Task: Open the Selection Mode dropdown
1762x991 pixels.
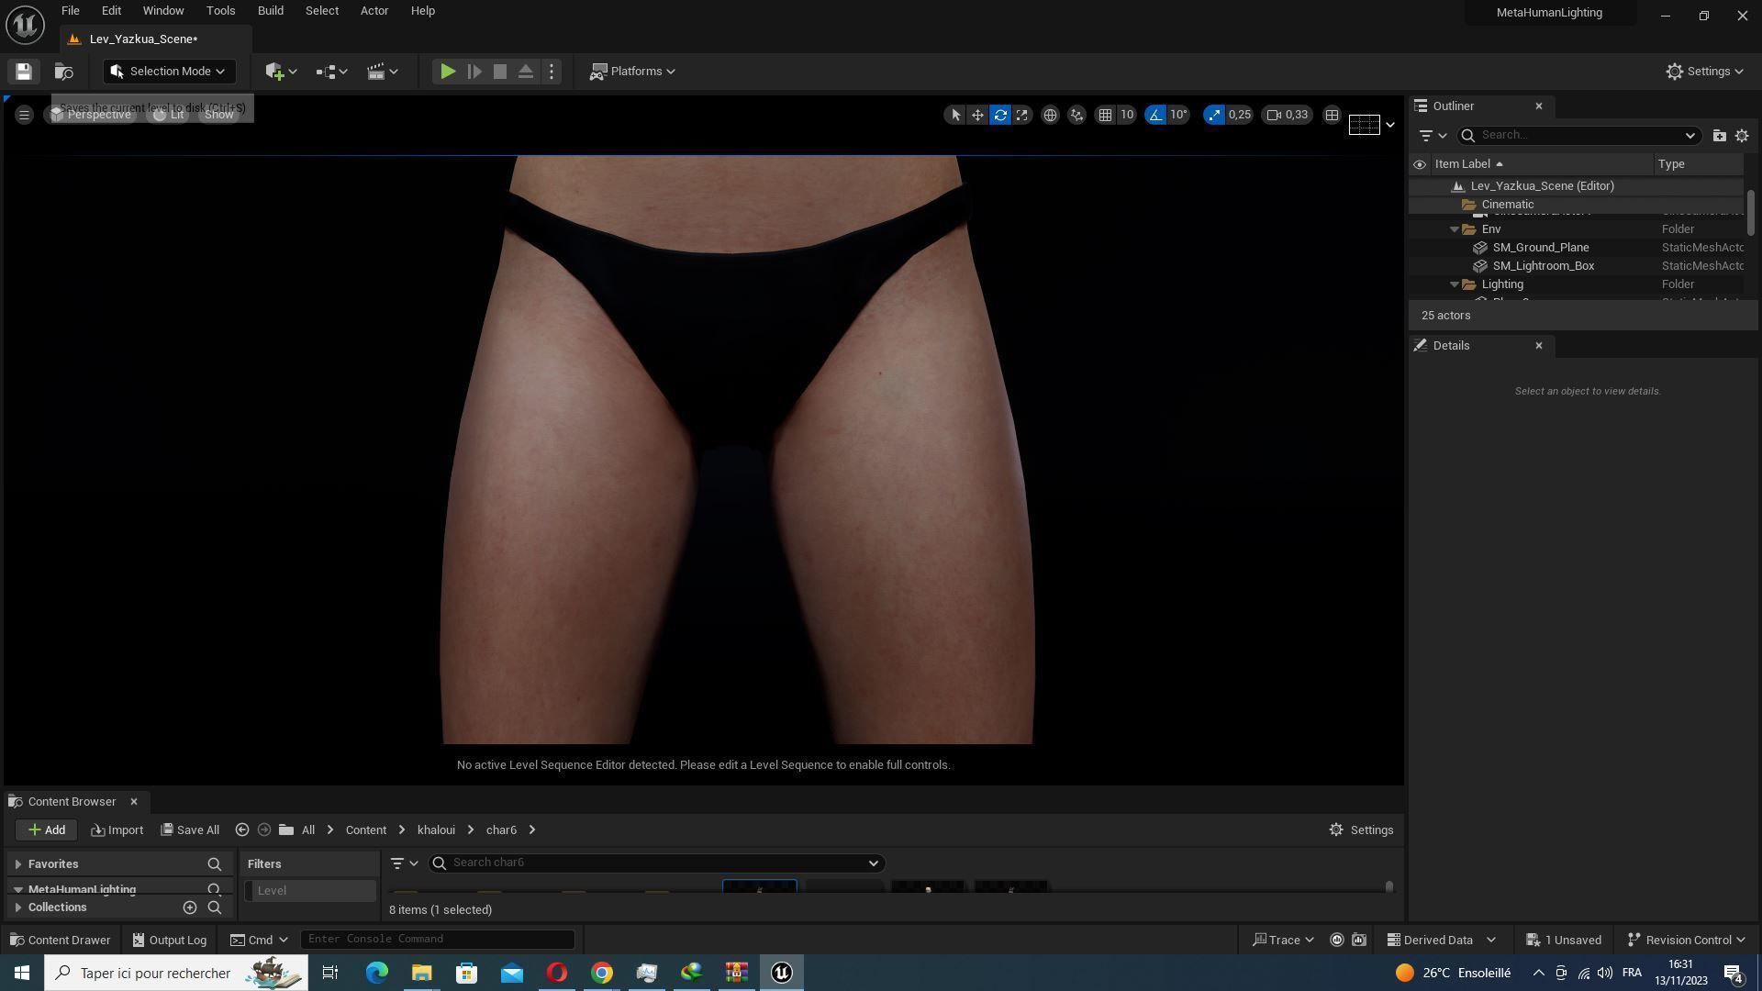Action: click(x=169, y=72)
